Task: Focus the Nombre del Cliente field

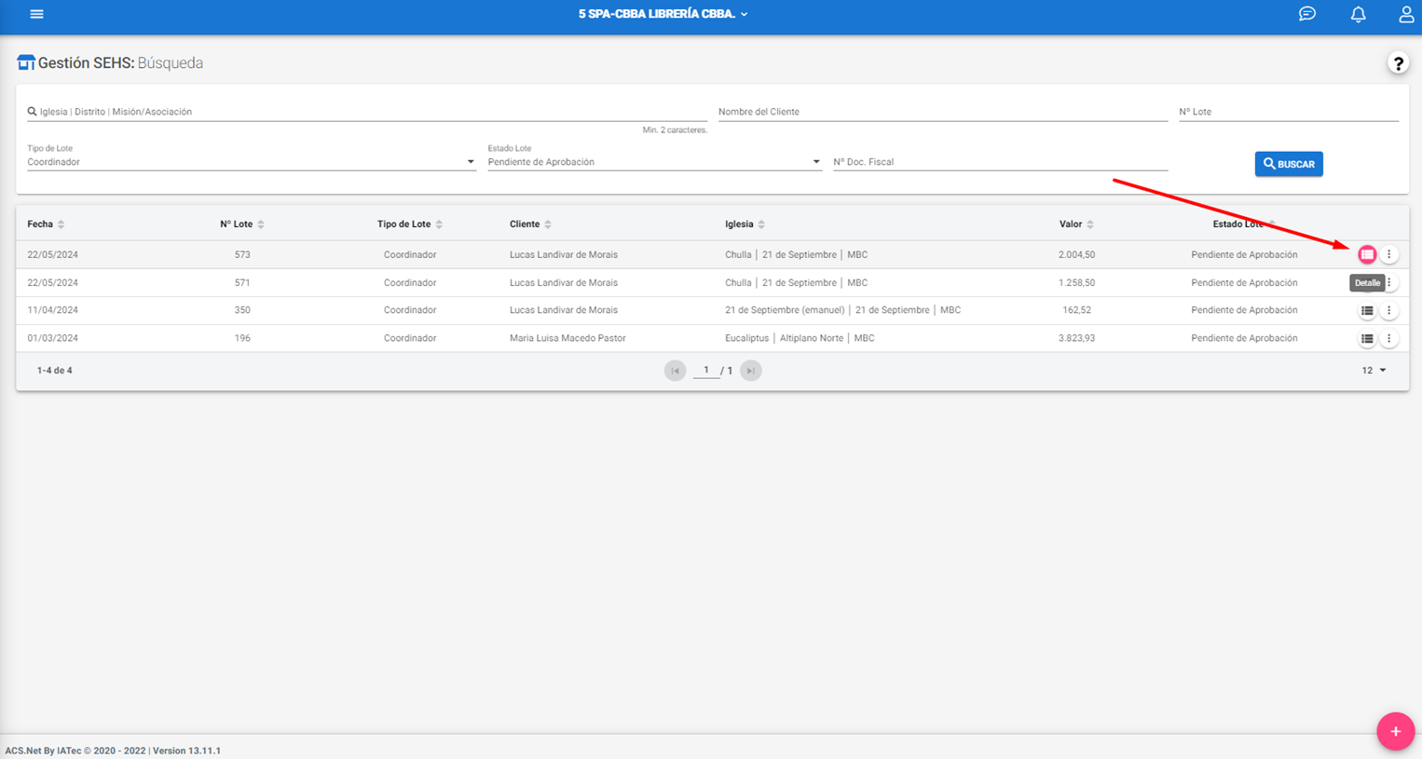Action: pyautogui.click(x=943, y=112)
